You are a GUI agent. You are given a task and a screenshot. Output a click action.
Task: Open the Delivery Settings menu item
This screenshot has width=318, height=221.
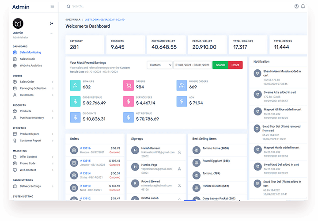click(30, 186)
